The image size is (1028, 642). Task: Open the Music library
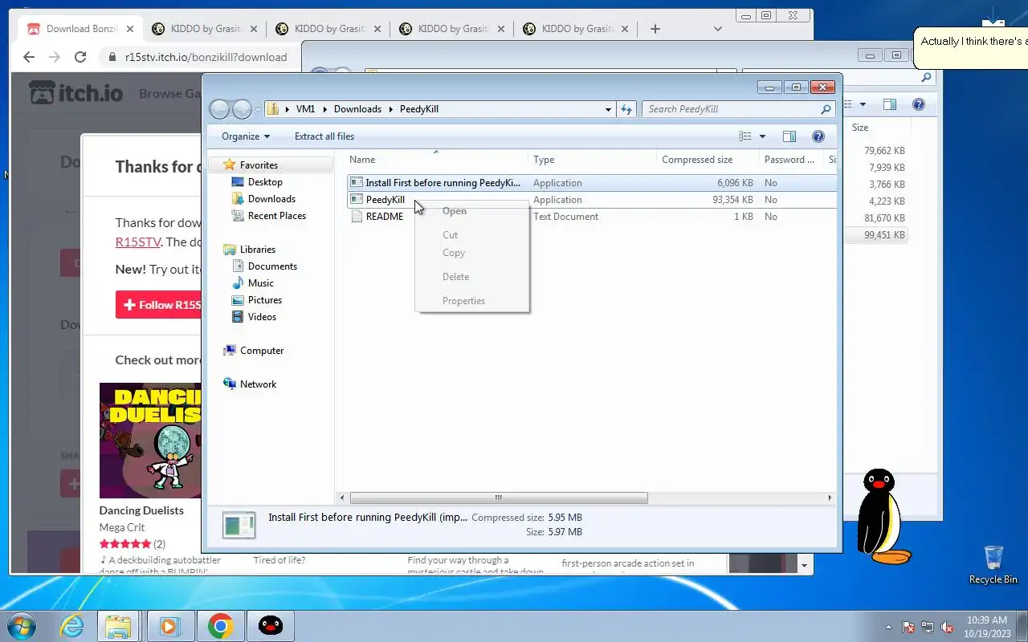(260, 283)
